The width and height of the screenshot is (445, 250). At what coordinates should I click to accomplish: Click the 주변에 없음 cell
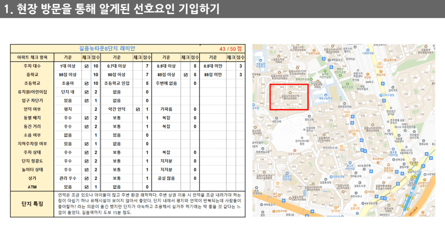(166, 83)
